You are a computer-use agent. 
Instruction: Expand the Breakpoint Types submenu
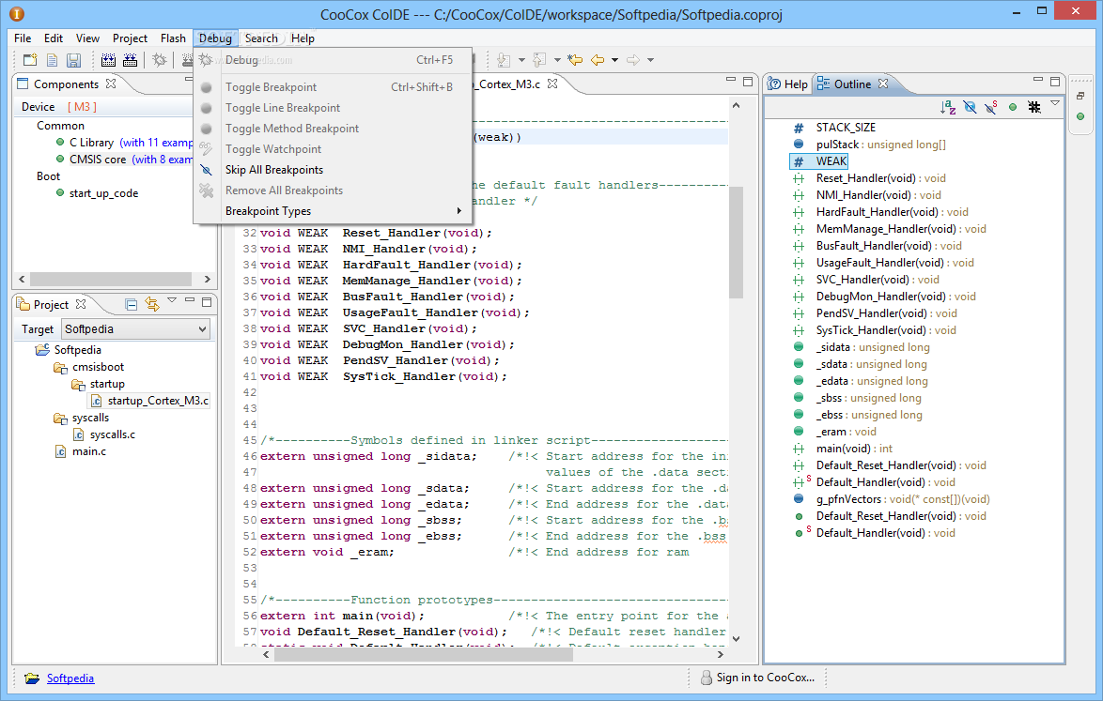pyautogui.click(x=332, y=211)
